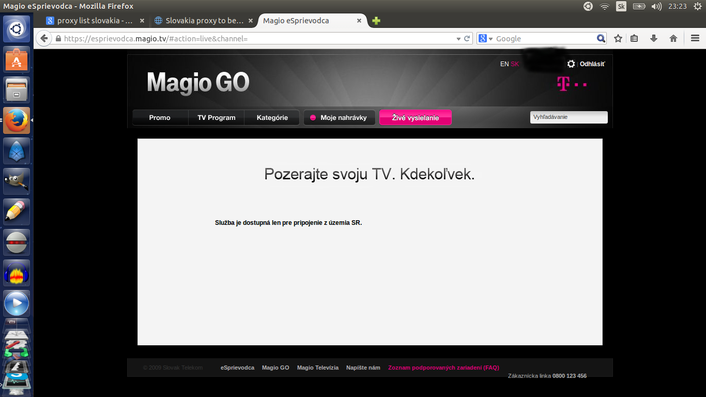This screenshot has height=397, width=706.
Task: Open the Promo menu item
Action: point(160,117)
